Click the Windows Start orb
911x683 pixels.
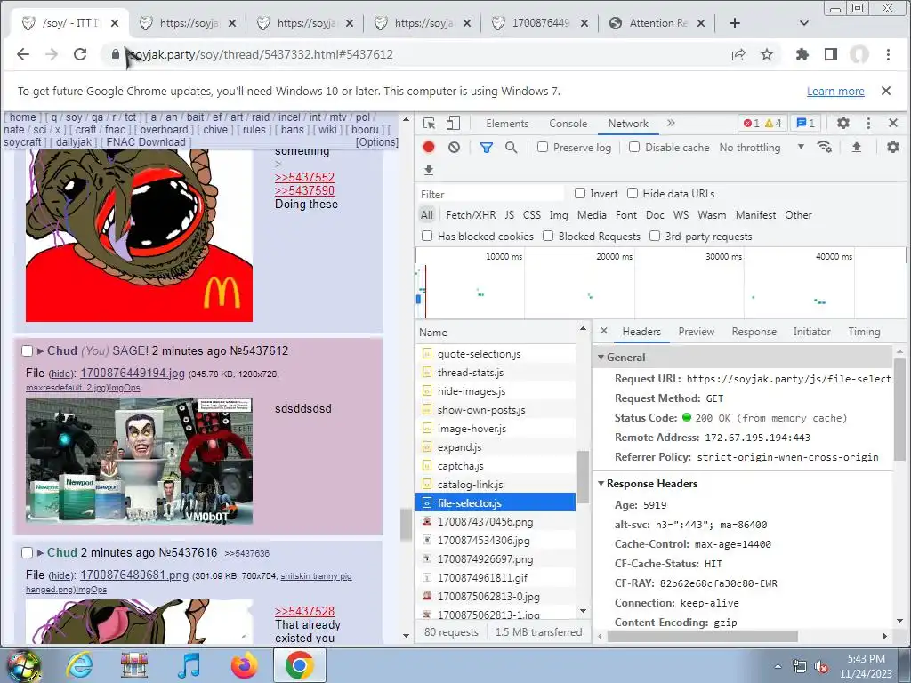tap(23, 665)
